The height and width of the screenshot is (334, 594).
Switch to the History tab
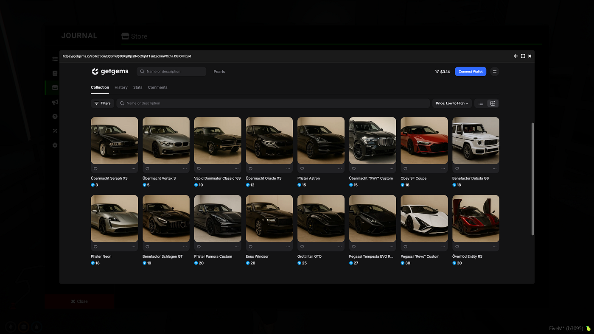[121, 87]
